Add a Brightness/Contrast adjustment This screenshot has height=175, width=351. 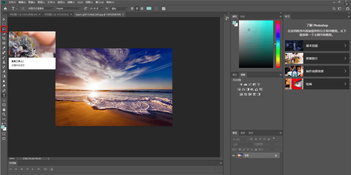[x=241, y=84]
